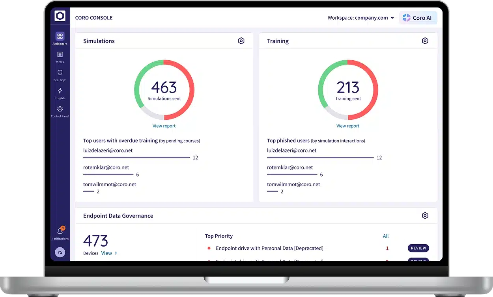Image resolution: width=493 pixels, height=297 pixels.
Task: Open Insights lightning icon
Action: coord(60,91)
